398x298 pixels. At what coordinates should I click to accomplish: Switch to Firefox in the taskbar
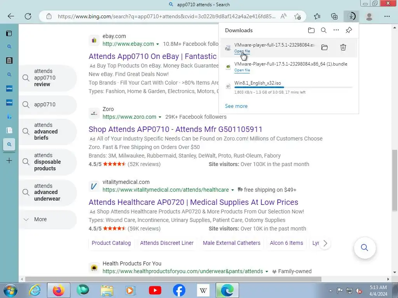[x=59, y=290]
